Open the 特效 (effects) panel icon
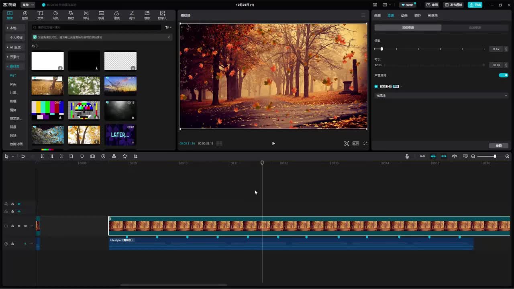The width and height of the screenshot is (514, 289). click(71, 15)
